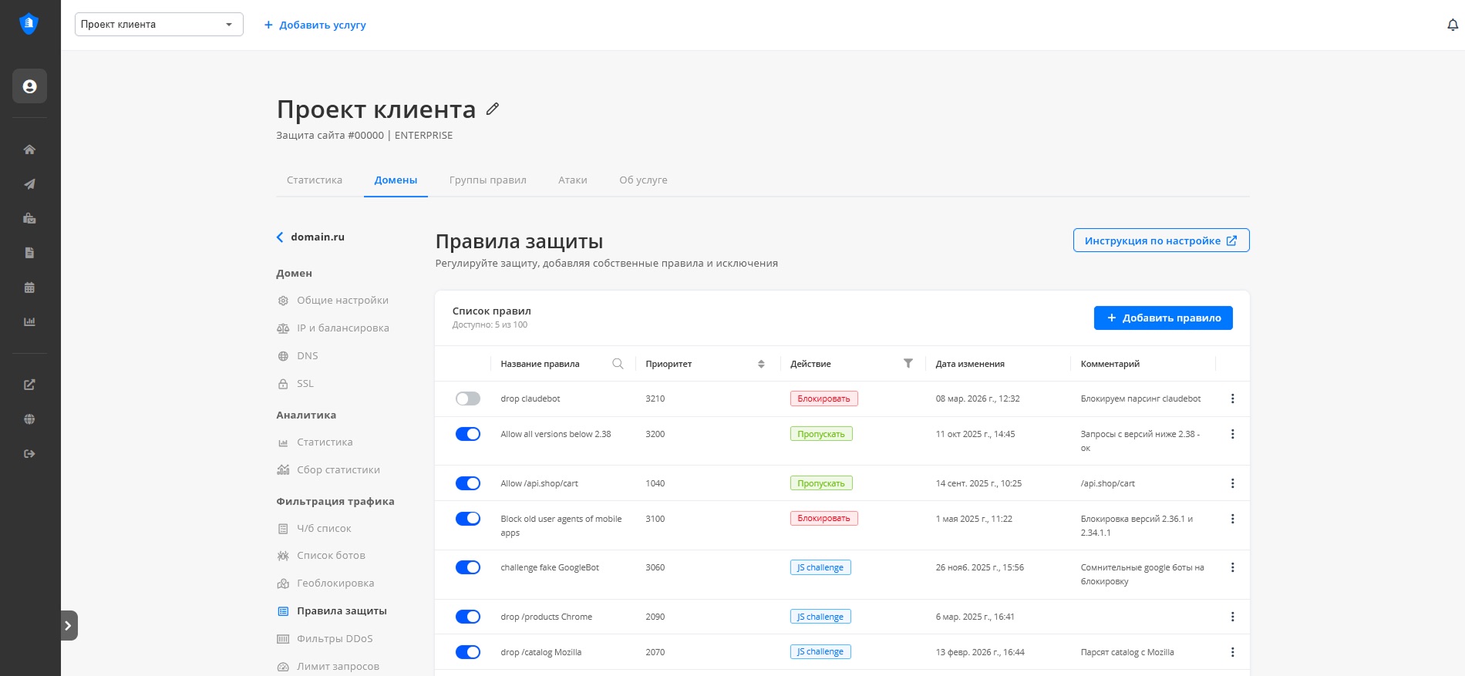Screen dimensions: 1465x676
Task: Click the Пропускать tag for priority 3200
Action: tap(821, 434)
